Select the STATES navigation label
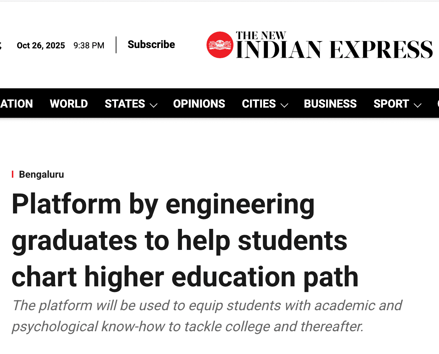Viewport: 439px width, 354px height. [x=125, y=104]
